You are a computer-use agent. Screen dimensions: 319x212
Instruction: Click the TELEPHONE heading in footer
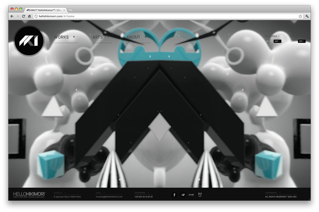[x=140, y=193]
